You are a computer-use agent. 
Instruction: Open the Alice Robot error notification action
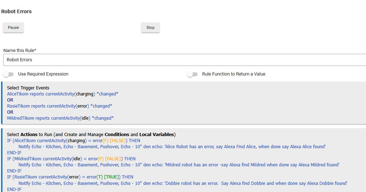pos(172,147)
